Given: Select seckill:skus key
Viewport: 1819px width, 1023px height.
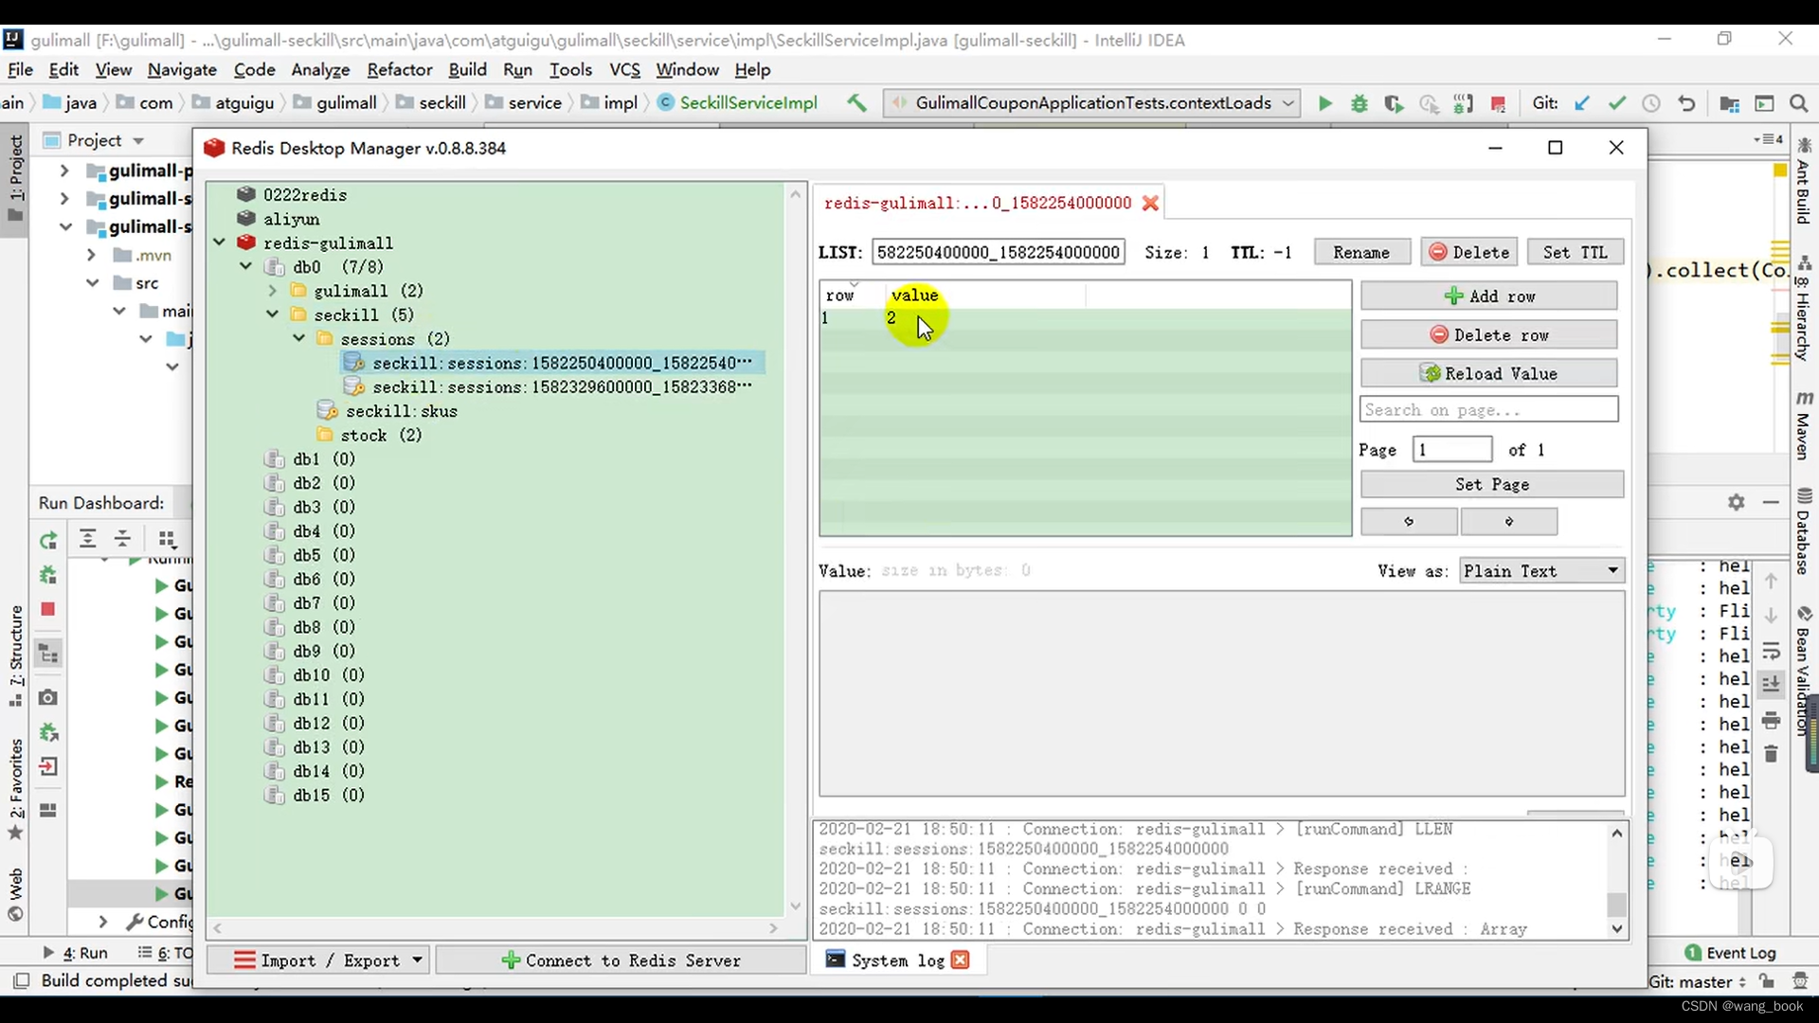Looking at the screenshot, I should (x=402, y=411).
